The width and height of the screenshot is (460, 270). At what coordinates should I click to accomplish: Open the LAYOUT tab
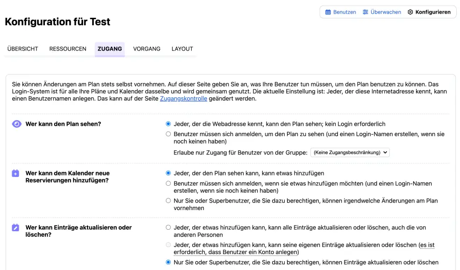[x=182, y=49]
